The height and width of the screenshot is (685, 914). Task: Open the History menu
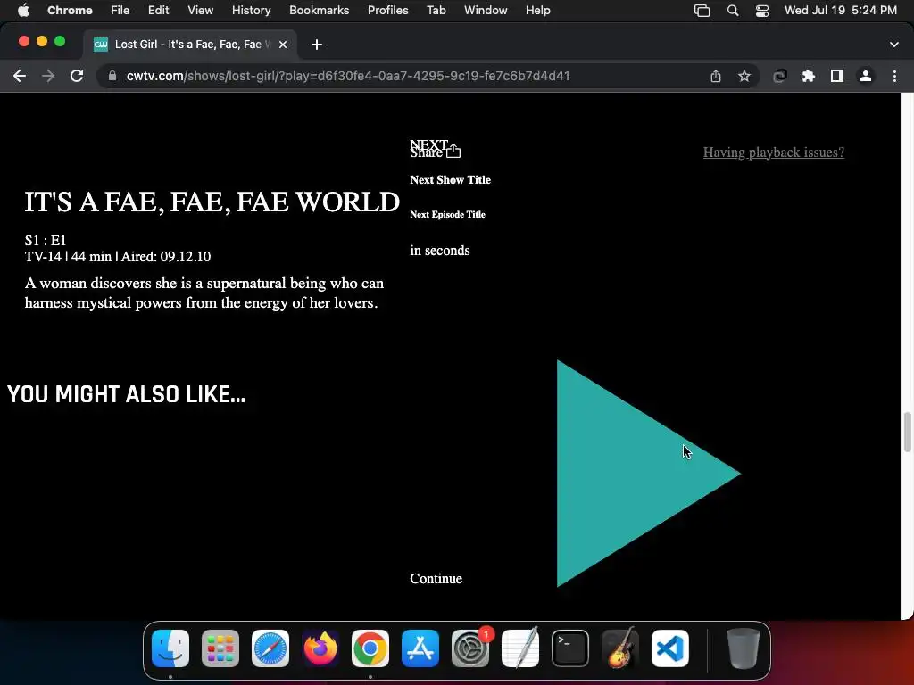pos(251,10)
